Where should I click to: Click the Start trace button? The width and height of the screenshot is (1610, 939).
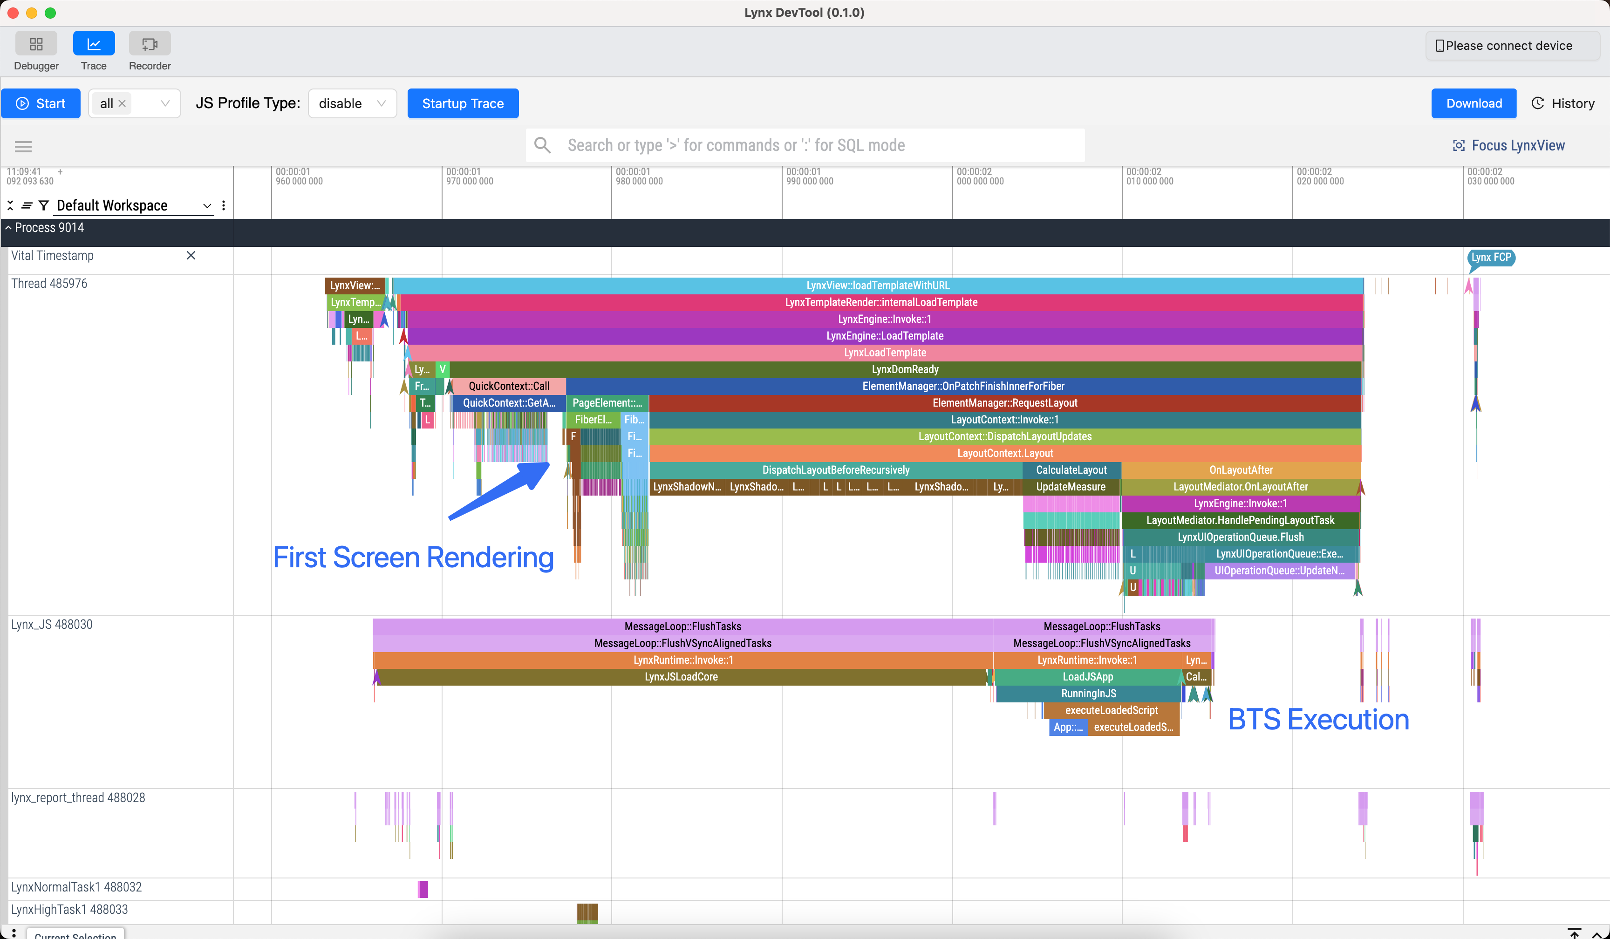click(41, 103)
